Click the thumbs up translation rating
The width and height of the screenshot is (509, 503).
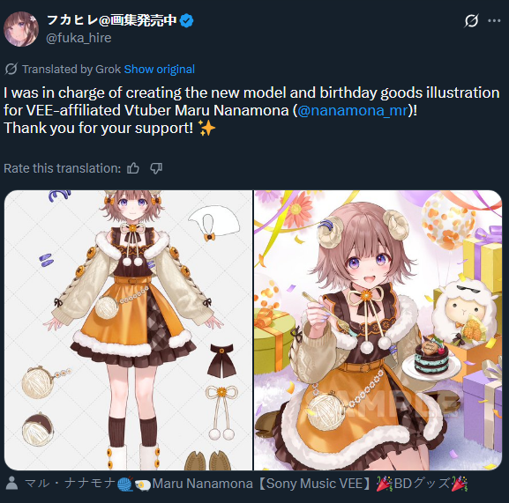tap(133, 168)
